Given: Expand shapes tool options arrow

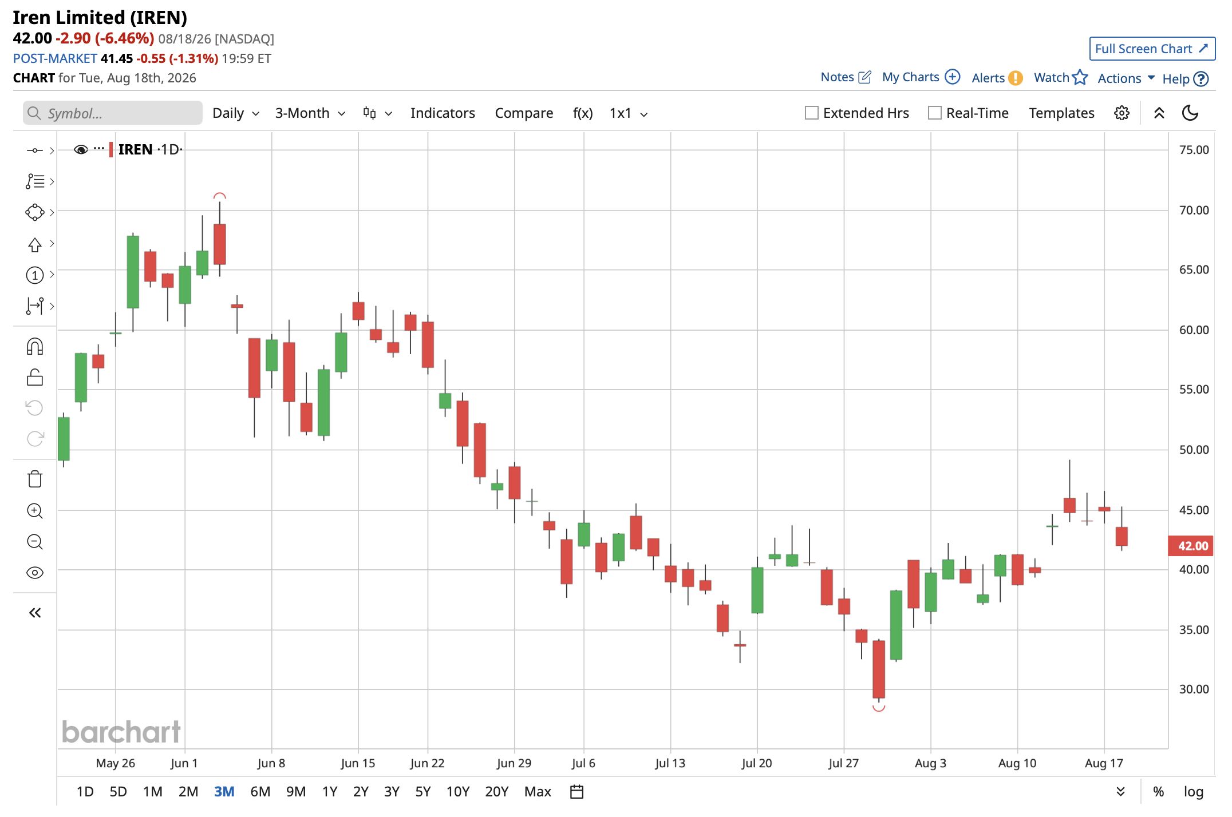Looking at the screenshot, I should [x=52, y=212].
